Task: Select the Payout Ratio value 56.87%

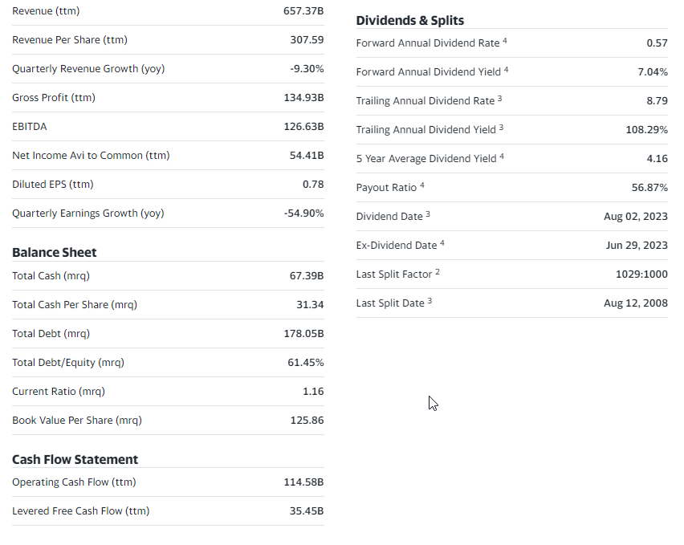Action: (x=649, y=188)
